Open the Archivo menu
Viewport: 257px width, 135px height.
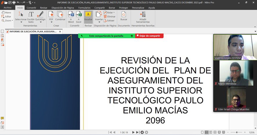pyautogui.click(x=8, y=8)
